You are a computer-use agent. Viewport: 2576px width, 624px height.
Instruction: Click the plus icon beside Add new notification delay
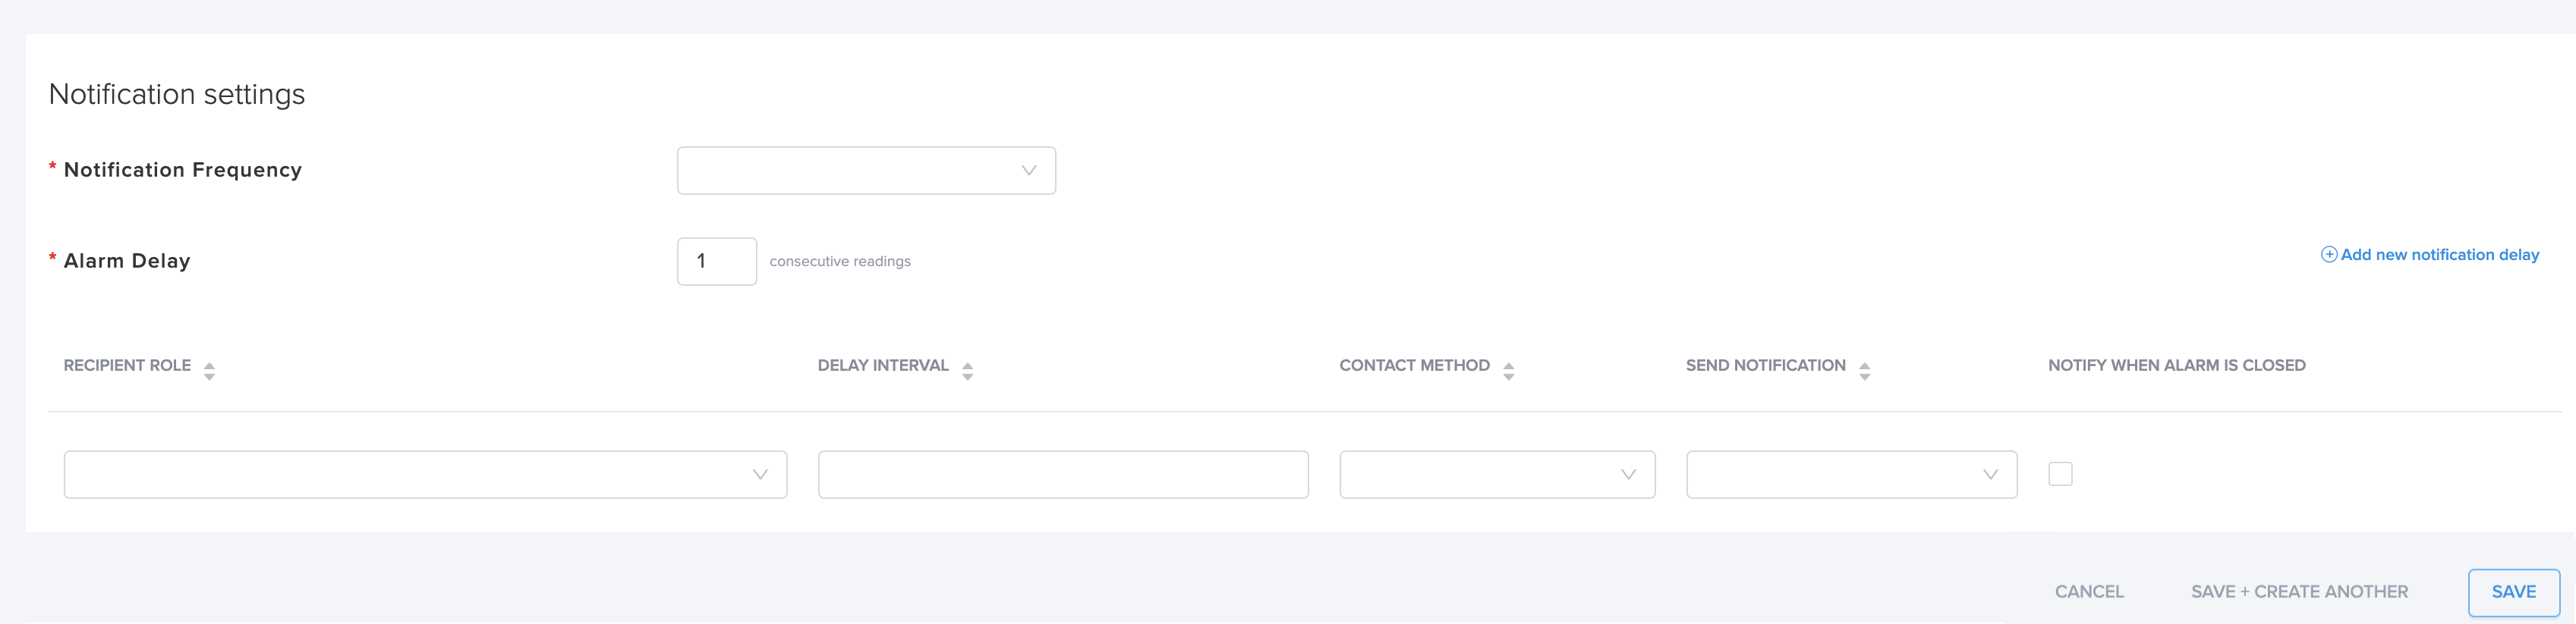pyautogui.click(x=2329, y=255)
